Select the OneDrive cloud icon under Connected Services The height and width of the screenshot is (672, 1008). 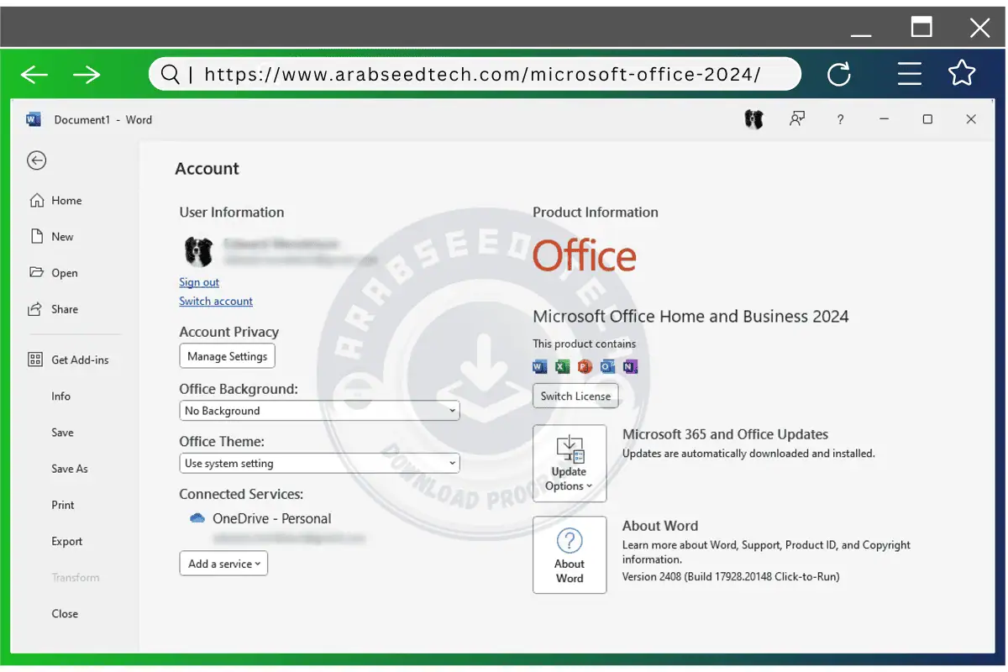tap(196, 518)
